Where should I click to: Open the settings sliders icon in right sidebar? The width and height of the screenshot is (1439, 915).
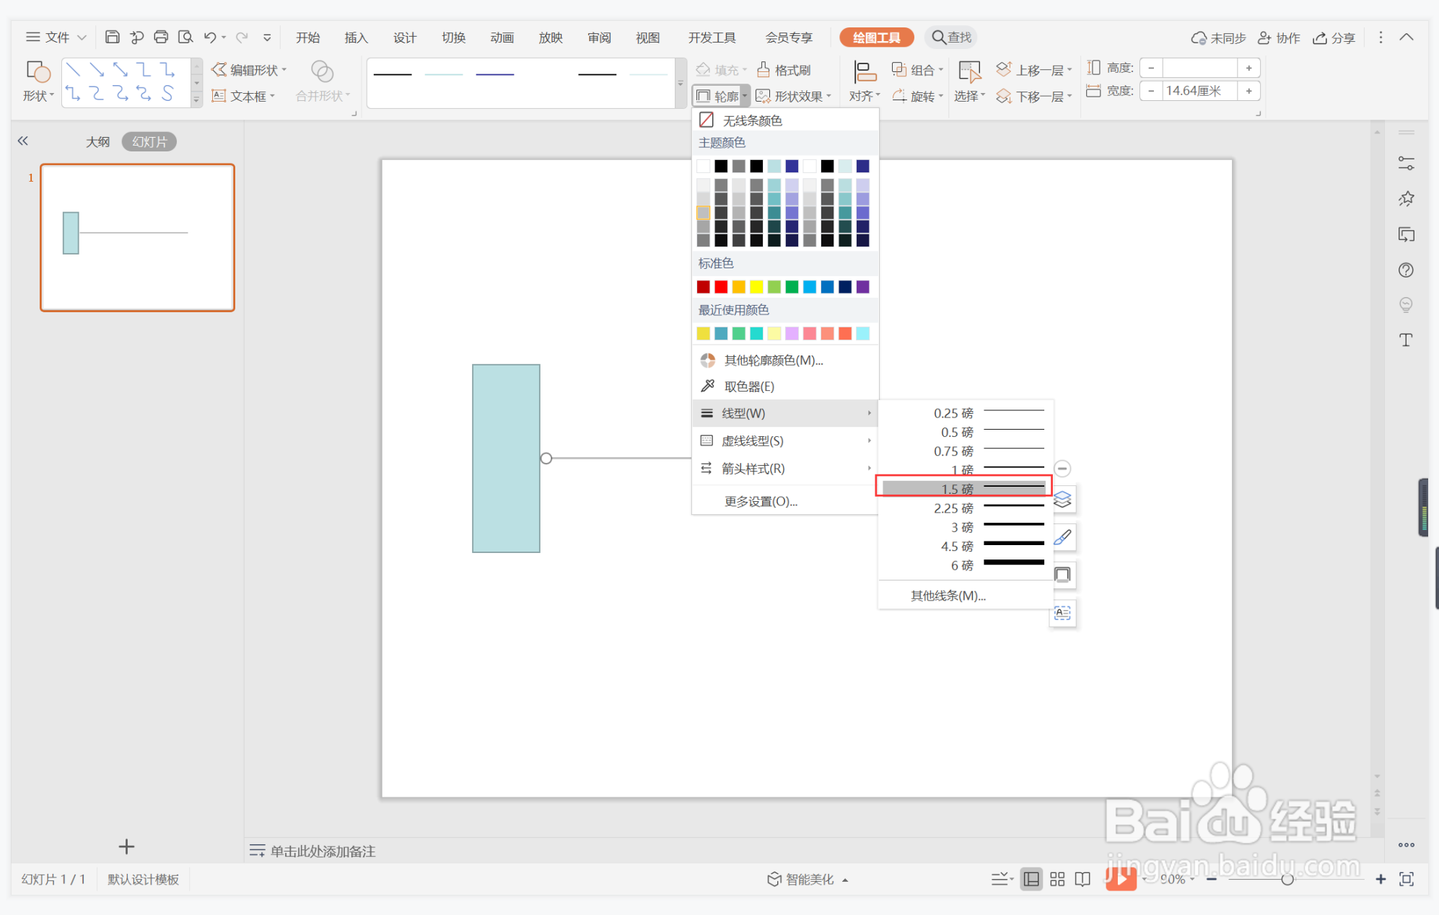(x=1406, y=164)
